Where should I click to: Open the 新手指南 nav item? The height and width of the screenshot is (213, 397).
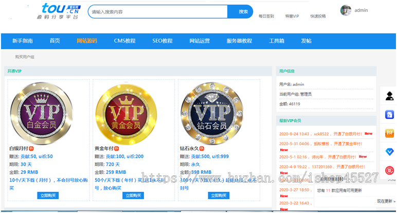[23, 41]
